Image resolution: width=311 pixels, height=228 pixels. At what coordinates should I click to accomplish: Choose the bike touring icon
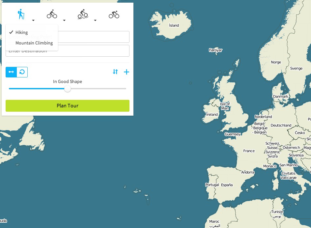click(x=52, y=14)
